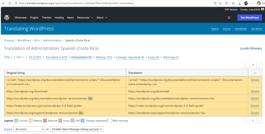Go to the Projects breadcrumb
The image size is (265, 134).
coord(9,40)
